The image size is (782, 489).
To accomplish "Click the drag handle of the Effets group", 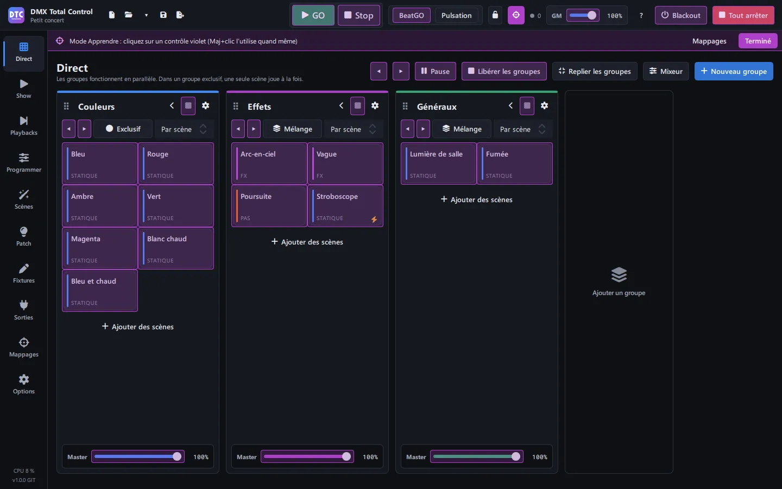I will [x=236, y=106].
